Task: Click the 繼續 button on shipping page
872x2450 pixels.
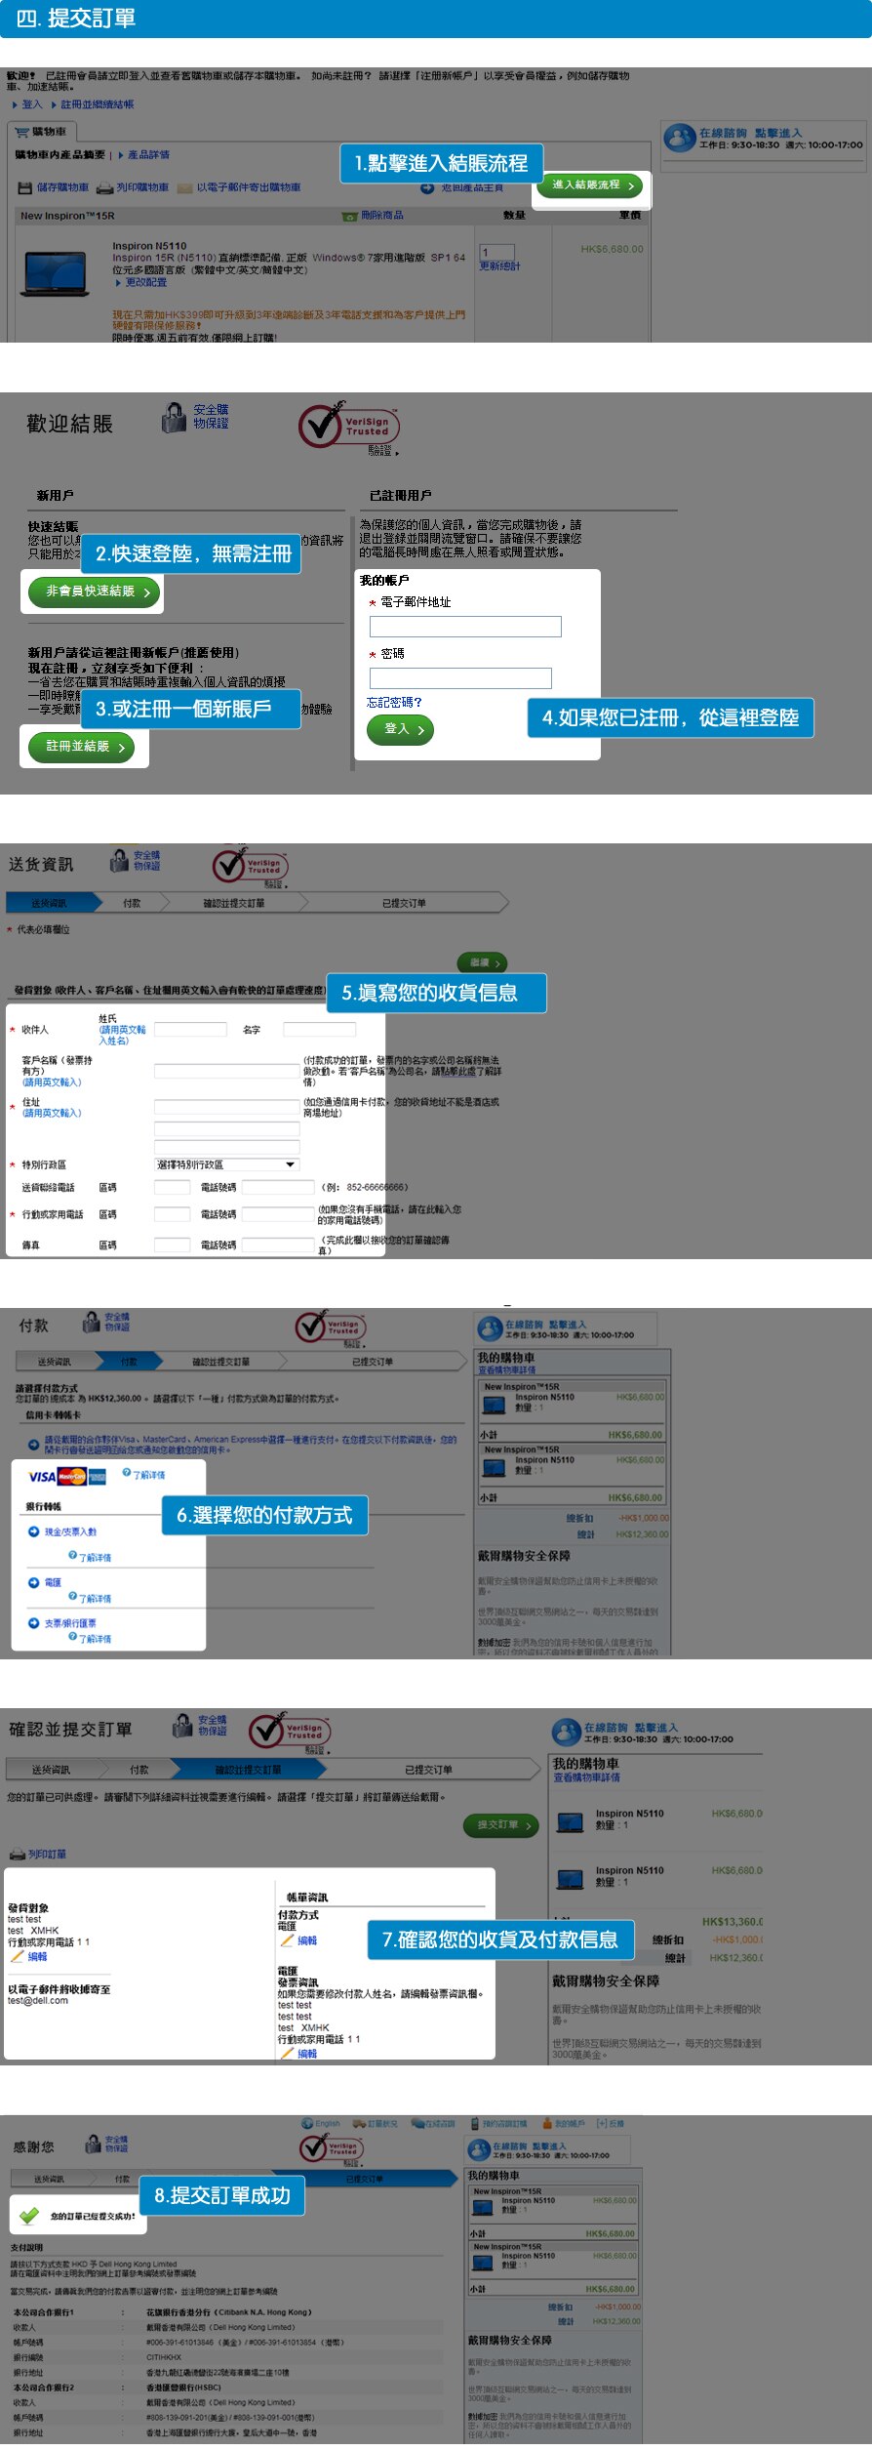Action: (x=482, y=962)
